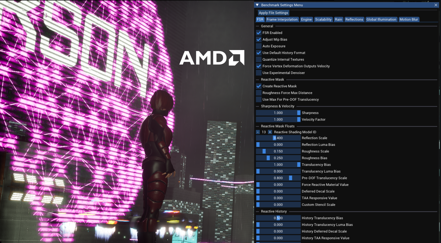Switch to the Motion Blur tab

(x=409, y=19)
